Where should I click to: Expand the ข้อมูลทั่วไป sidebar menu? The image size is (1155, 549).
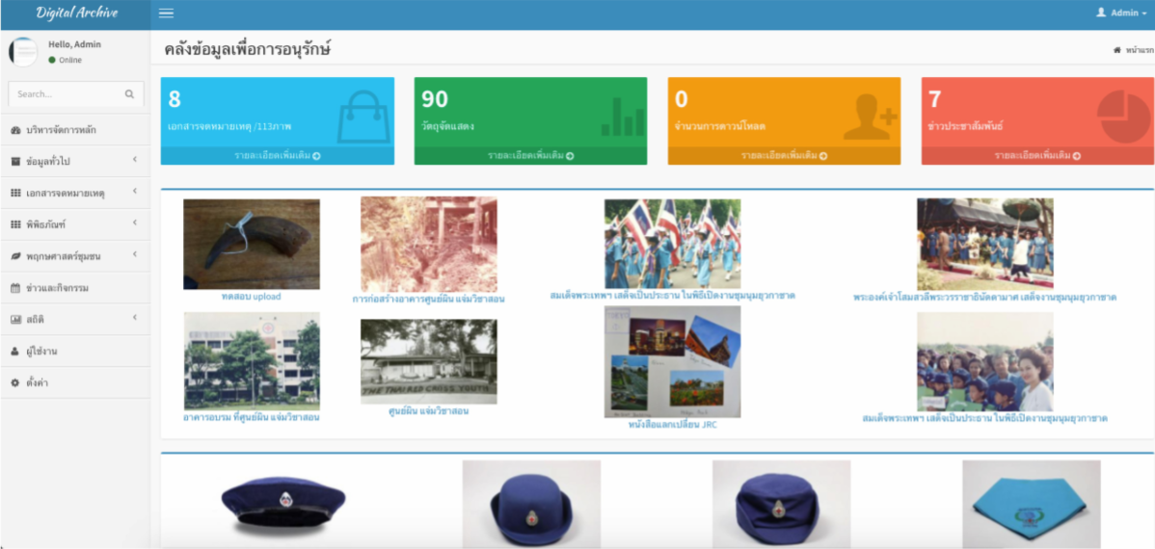(x=74, y=161)
